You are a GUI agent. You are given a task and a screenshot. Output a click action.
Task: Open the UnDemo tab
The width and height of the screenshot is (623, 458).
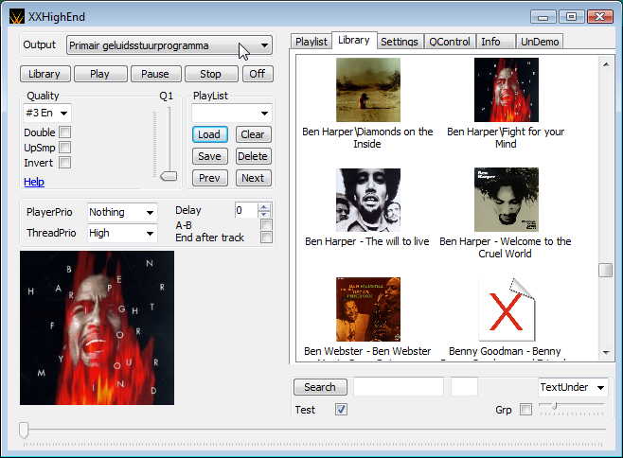point(540,42)
